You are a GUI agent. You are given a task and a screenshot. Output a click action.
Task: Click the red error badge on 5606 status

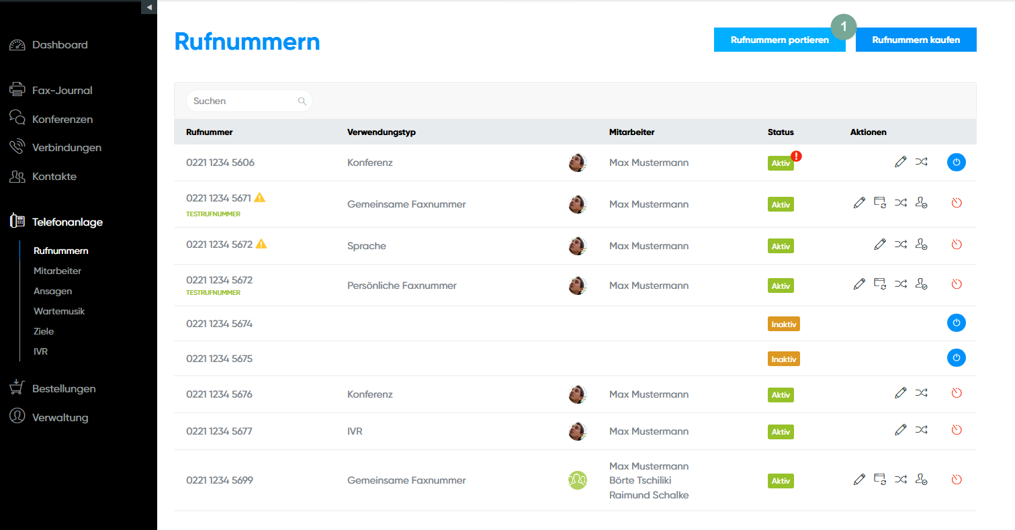click(x=797, y=156)
